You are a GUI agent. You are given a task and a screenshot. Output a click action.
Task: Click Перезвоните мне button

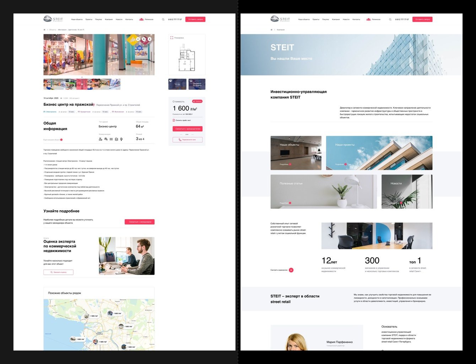pyautogui.click(x=188, y=140)
